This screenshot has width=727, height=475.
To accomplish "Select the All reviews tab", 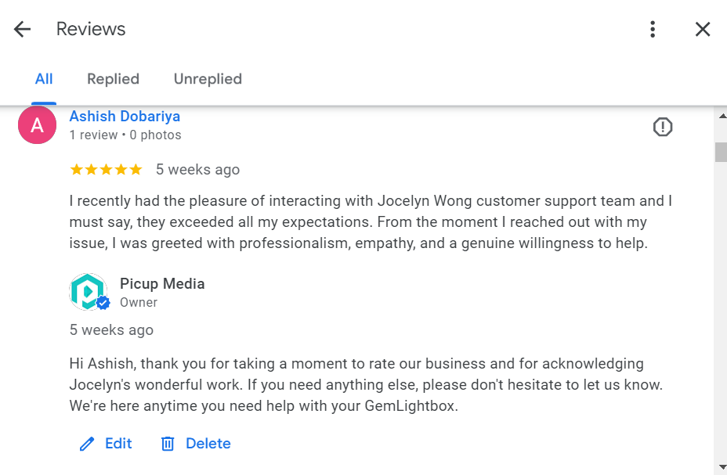I will 44,79.
